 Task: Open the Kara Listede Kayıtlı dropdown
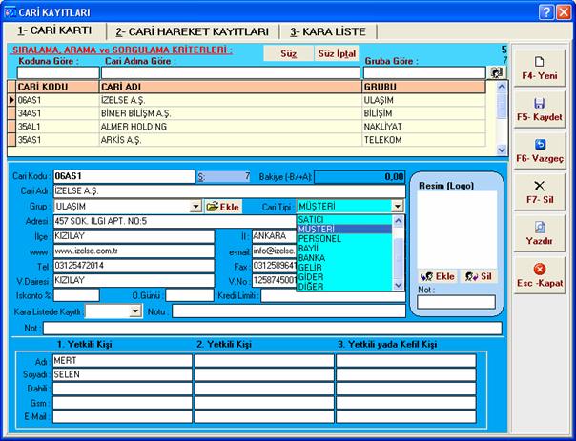pyautogui.click(x=135, y=311)
